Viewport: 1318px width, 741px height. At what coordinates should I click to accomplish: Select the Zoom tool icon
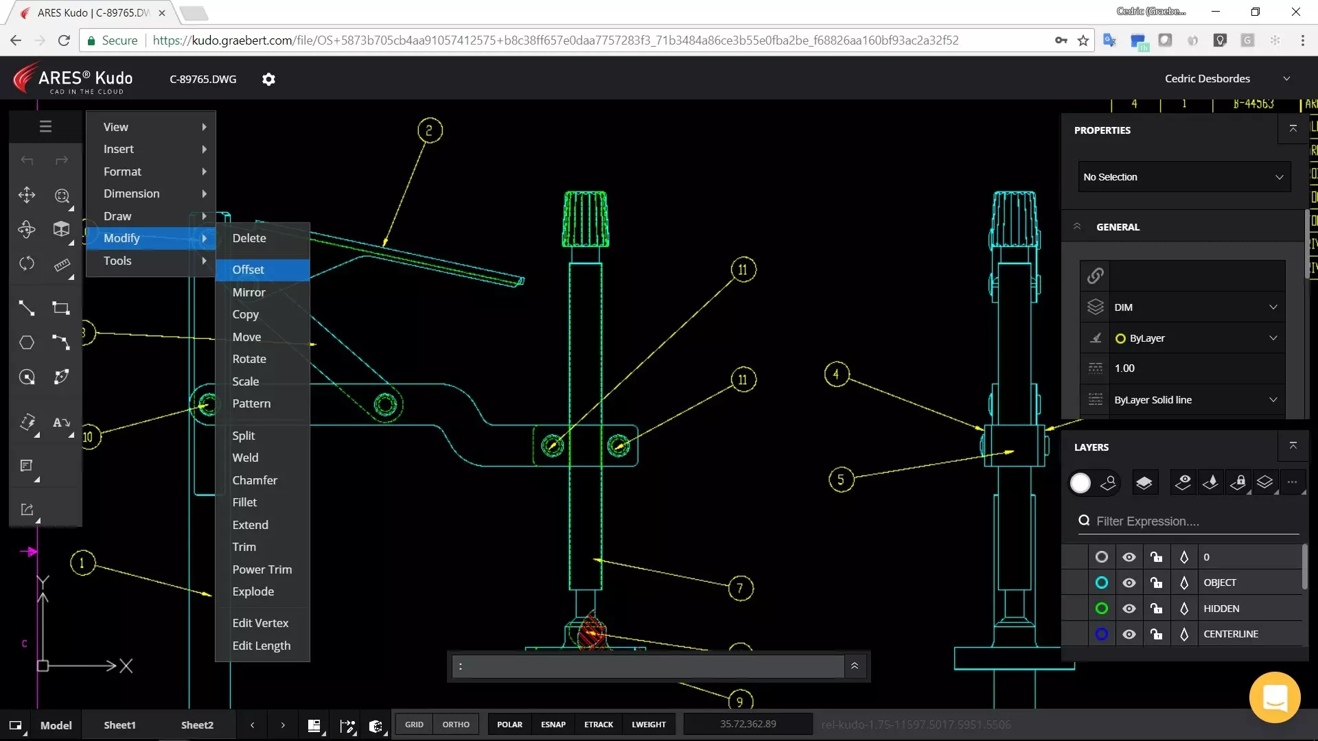[62, 196]
